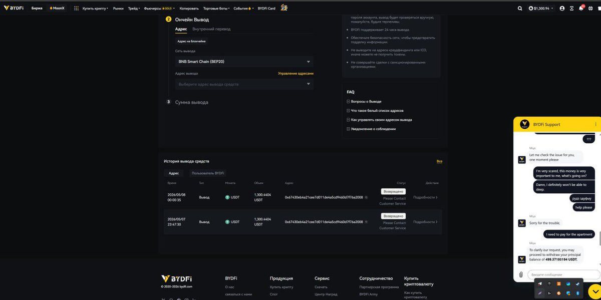Image resolution: width=601 pixels, height=300 pixels.
Task: Open footer link О нас
Action: 229,287
